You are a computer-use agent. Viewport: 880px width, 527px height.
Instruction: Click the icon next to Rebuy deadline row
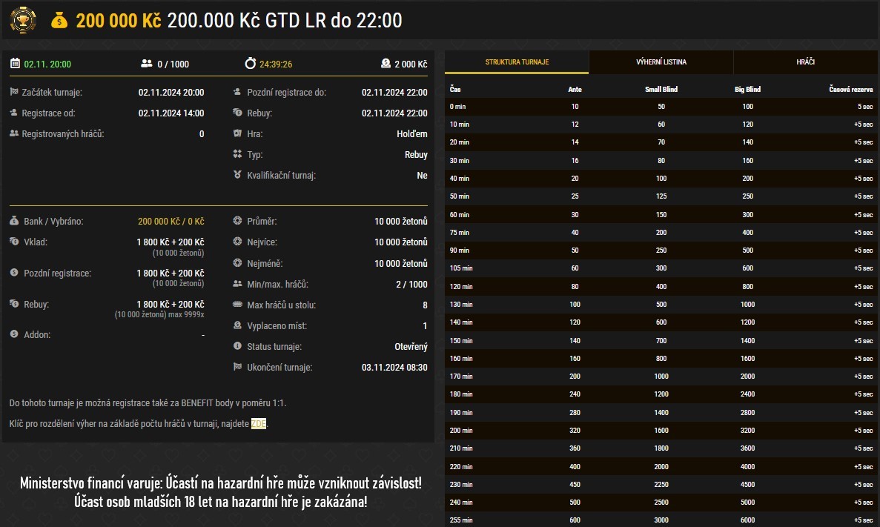pyautogui.click(x=237, y=112)
